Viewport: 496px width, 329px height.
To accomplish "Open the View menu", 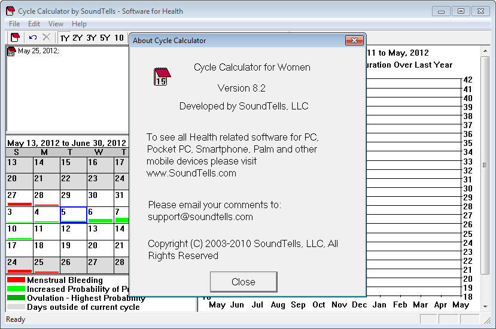I will coord(56,24).
